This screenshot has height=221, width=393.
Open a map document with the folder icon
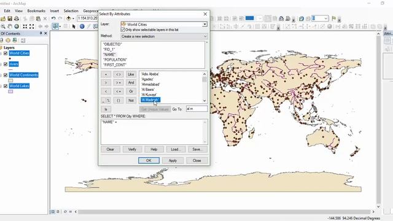[3, 18]
